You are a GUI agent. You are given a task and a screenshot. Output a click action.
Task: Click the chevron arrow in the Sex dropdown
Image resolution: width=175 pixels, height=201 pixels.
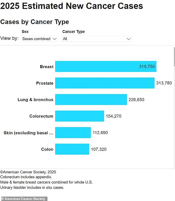click(54, 39)
